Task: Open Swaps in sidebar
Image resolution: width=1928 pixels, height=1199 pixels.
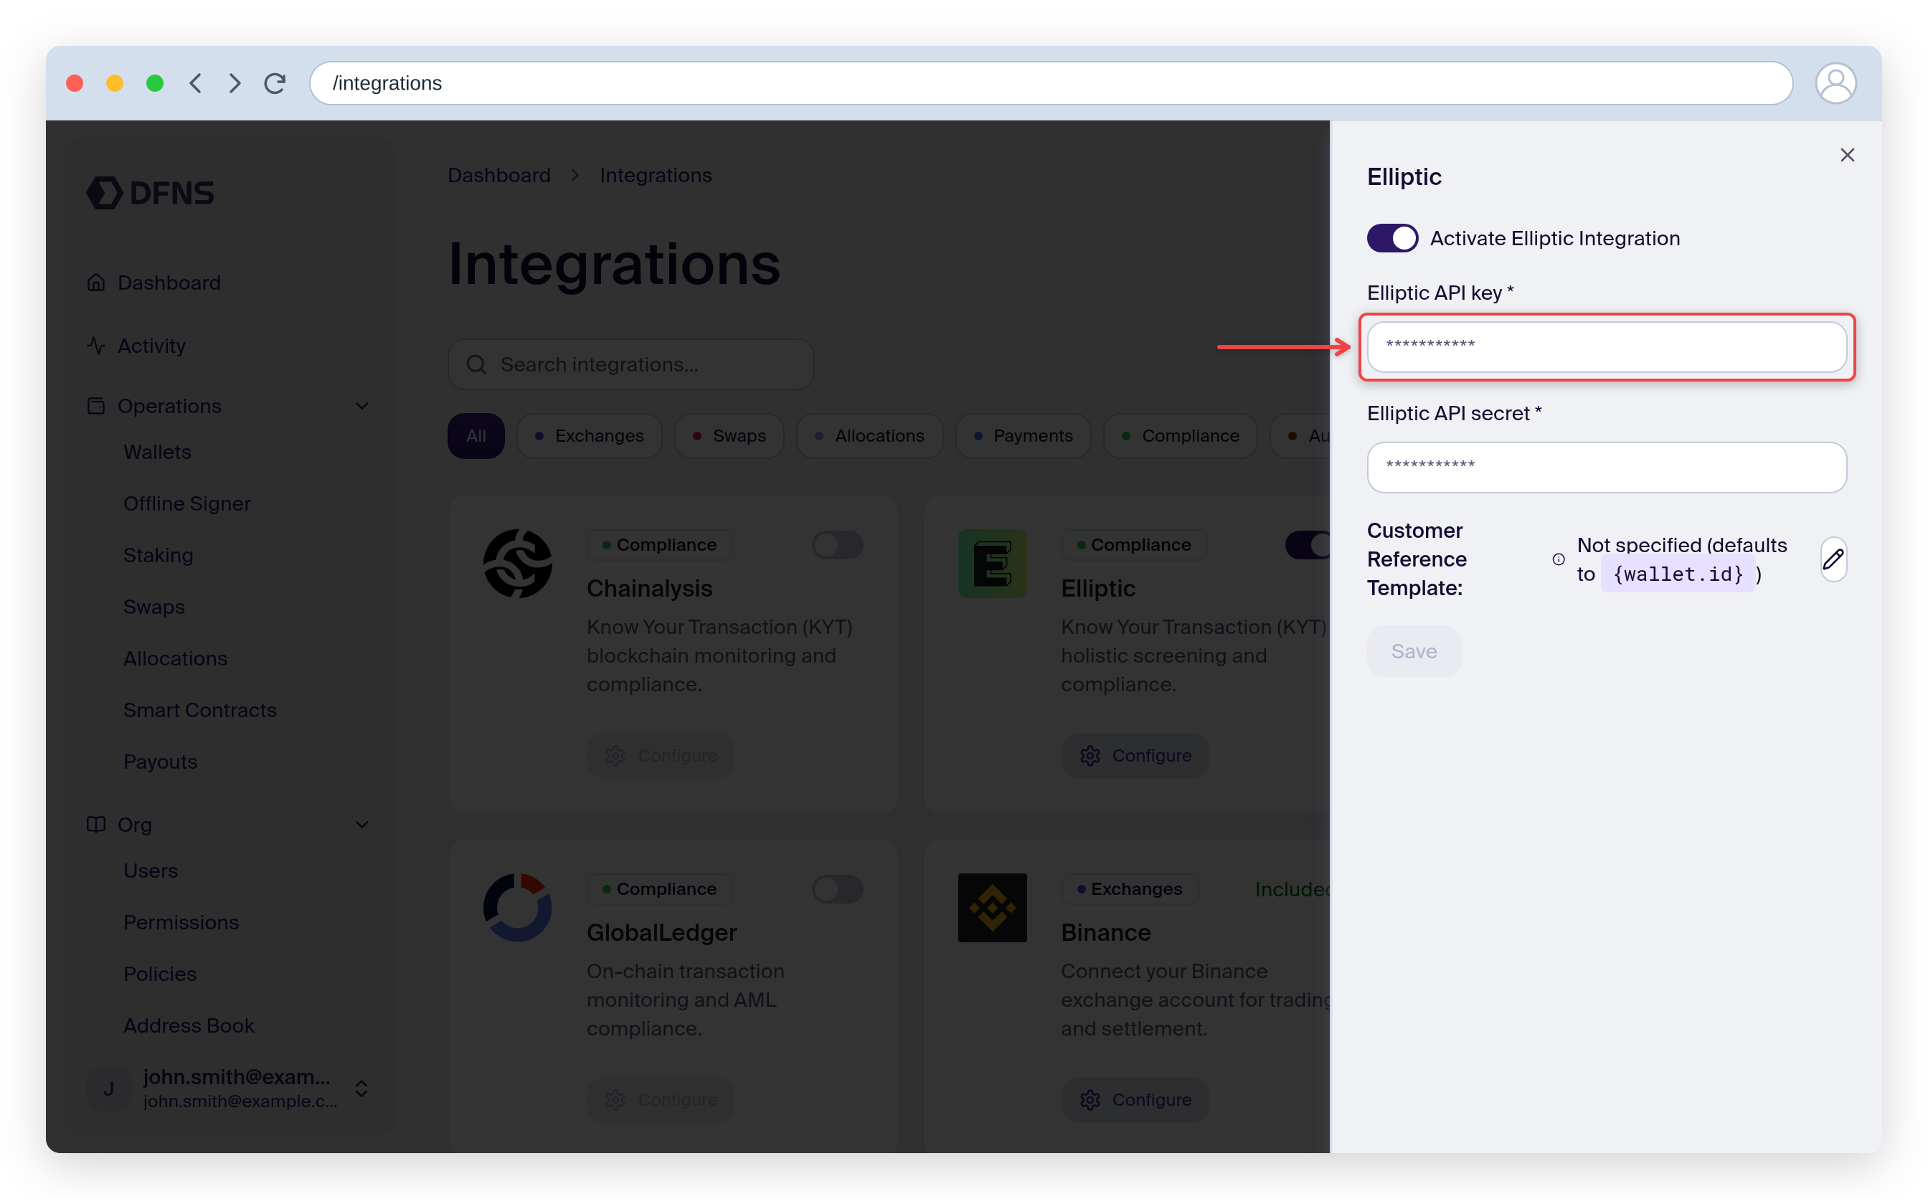Action: click(154, 607)
